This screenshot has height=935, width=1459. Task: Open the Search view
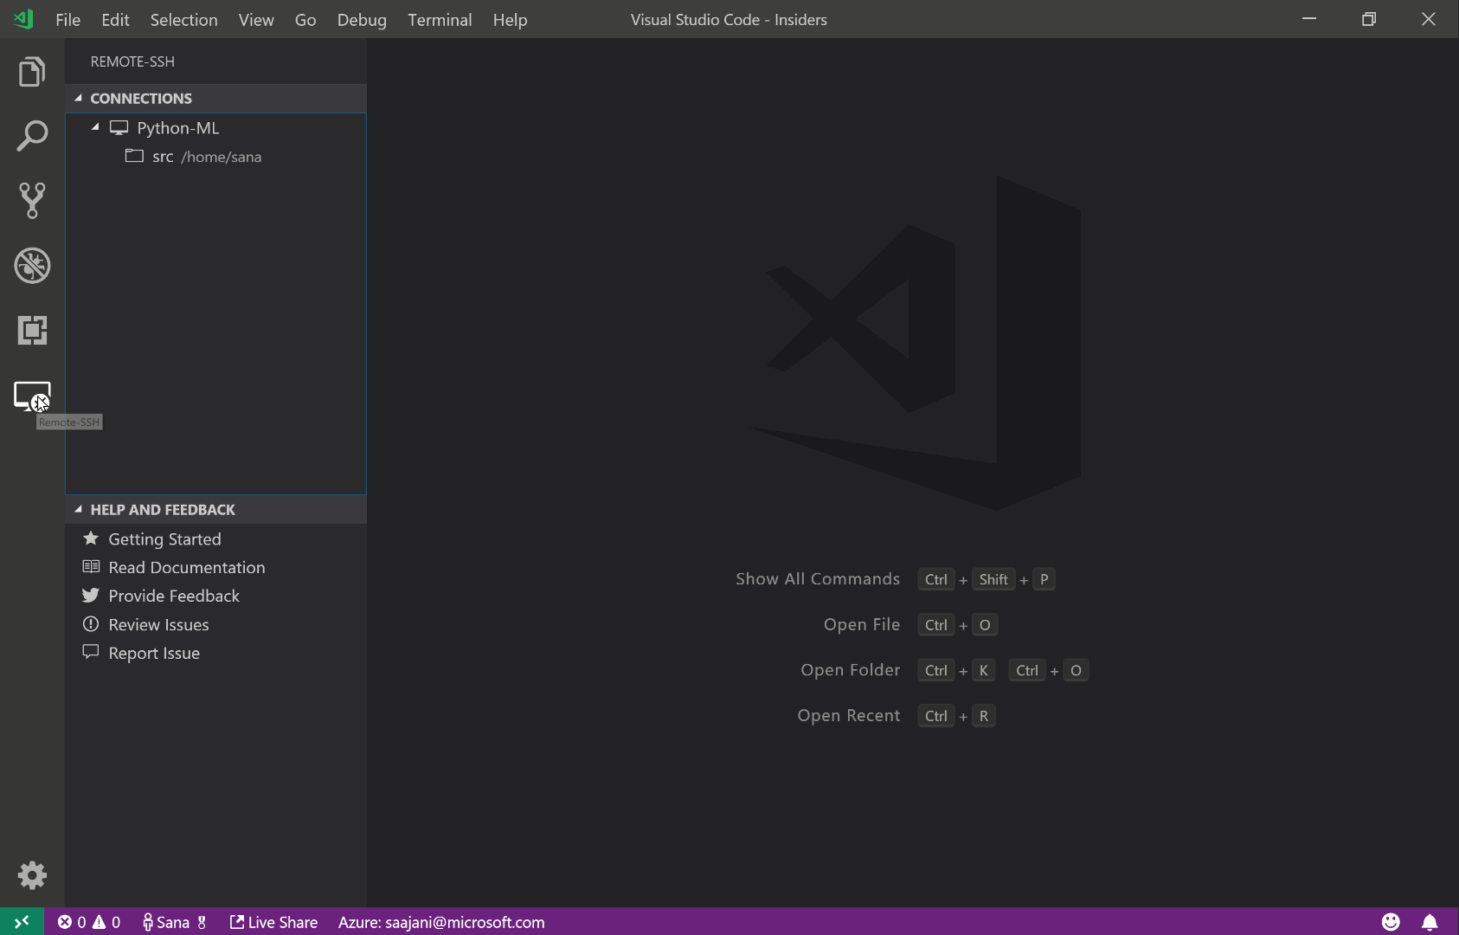(32, 136)
